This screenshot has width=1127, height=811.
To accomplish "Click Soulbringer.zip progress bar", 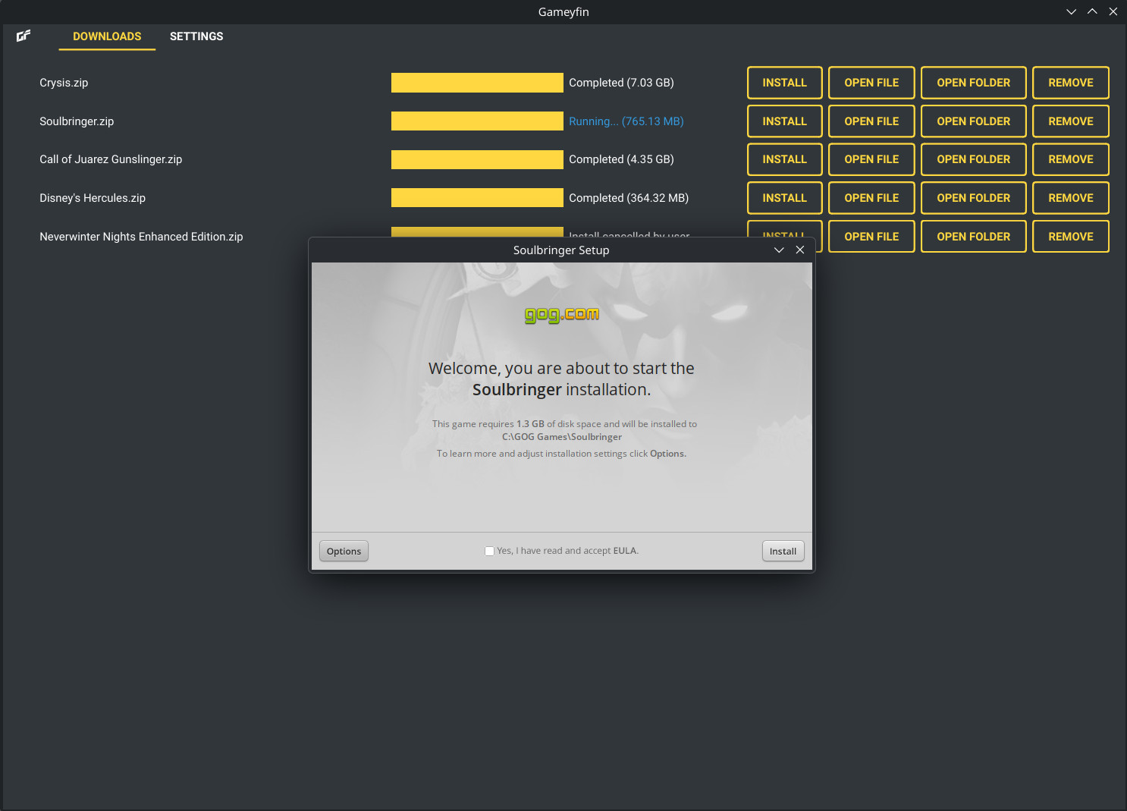I will click(x=477, y=121).
